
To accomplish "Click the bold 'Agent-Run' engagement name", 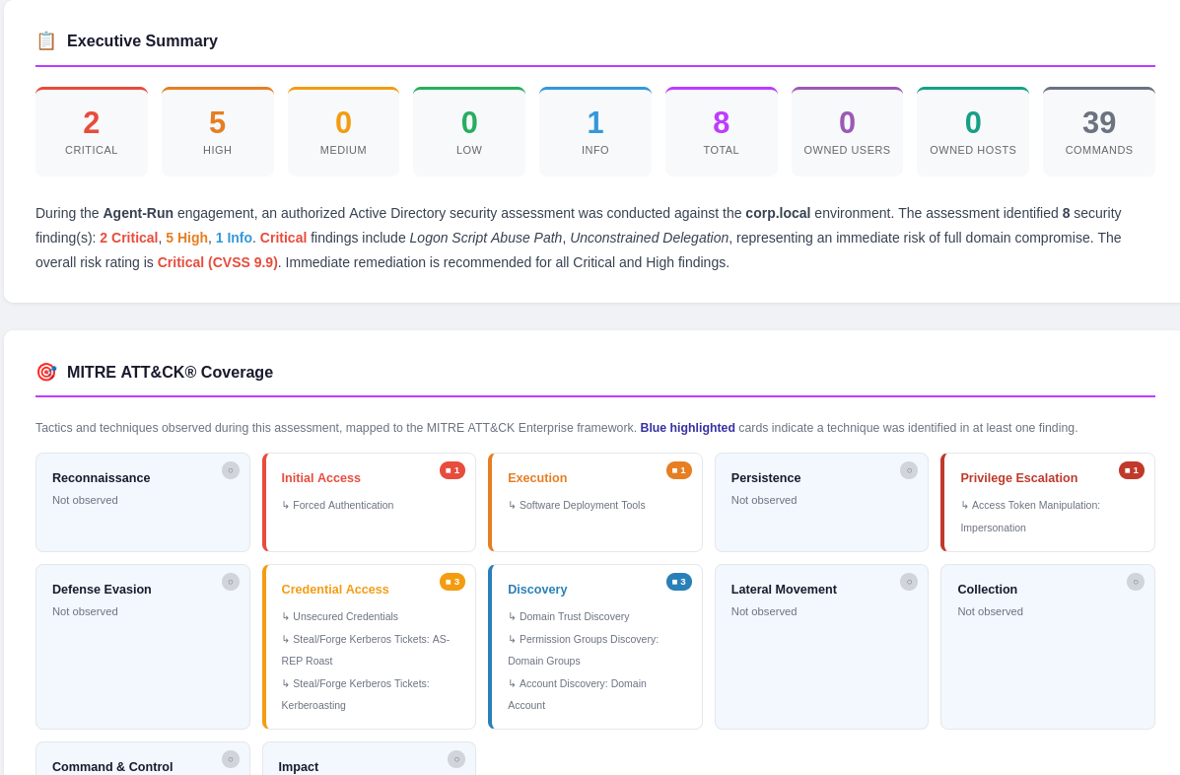I will 138,213.
